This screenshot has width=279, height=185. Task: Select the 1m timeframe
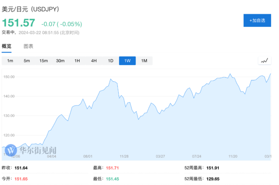click(x=10, y=61)
